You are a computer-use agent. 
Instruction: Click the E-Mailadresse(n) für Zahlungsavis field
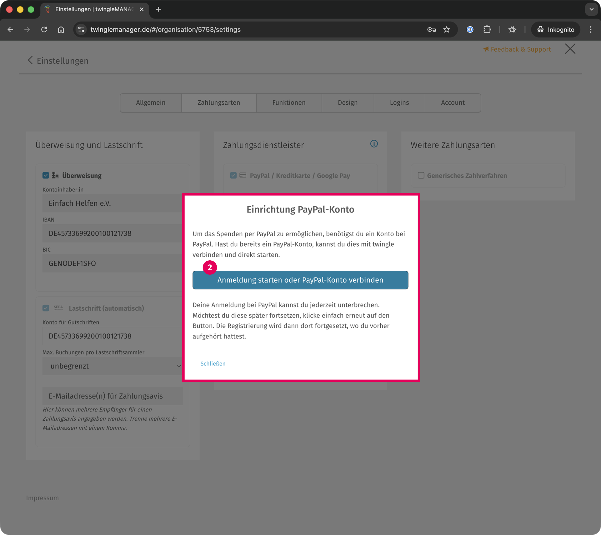pos(113,396)
